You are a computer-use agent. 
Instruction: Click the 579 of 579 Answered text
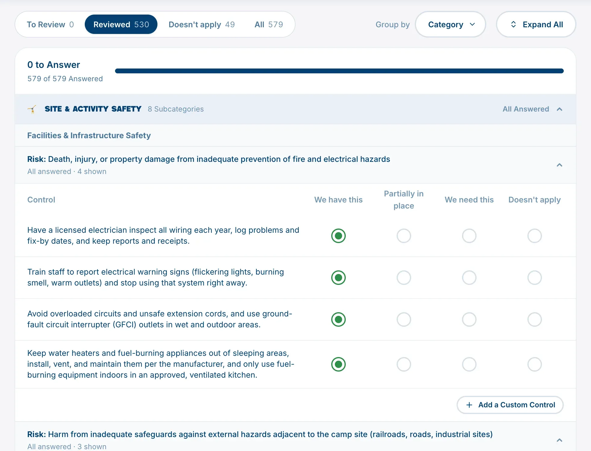(x=65, y=79)
